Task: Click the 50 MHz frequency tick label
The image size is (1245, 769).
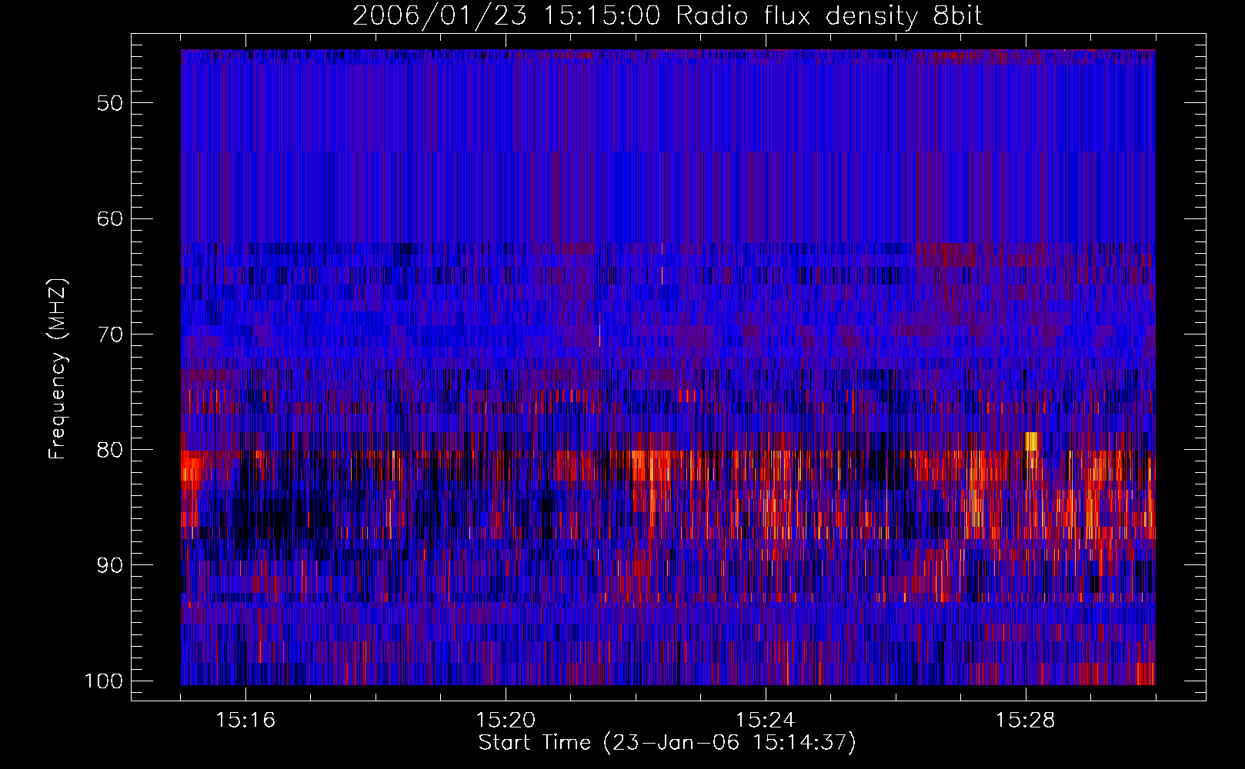Action: [x=110, y=103]
